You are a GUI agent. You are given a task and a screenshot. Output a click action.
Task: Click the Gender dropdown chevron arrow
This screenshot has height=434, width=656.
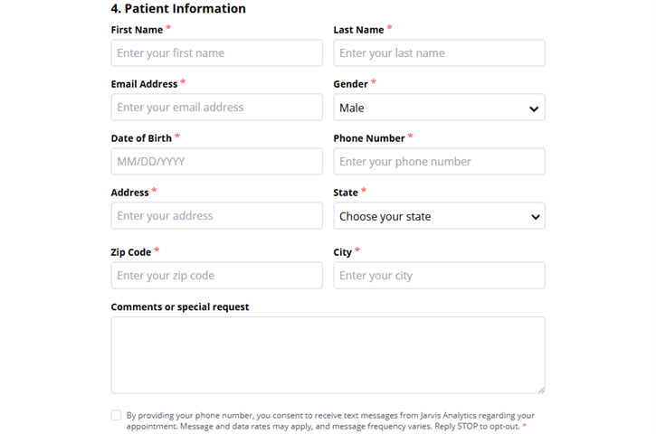pos(534,108)
